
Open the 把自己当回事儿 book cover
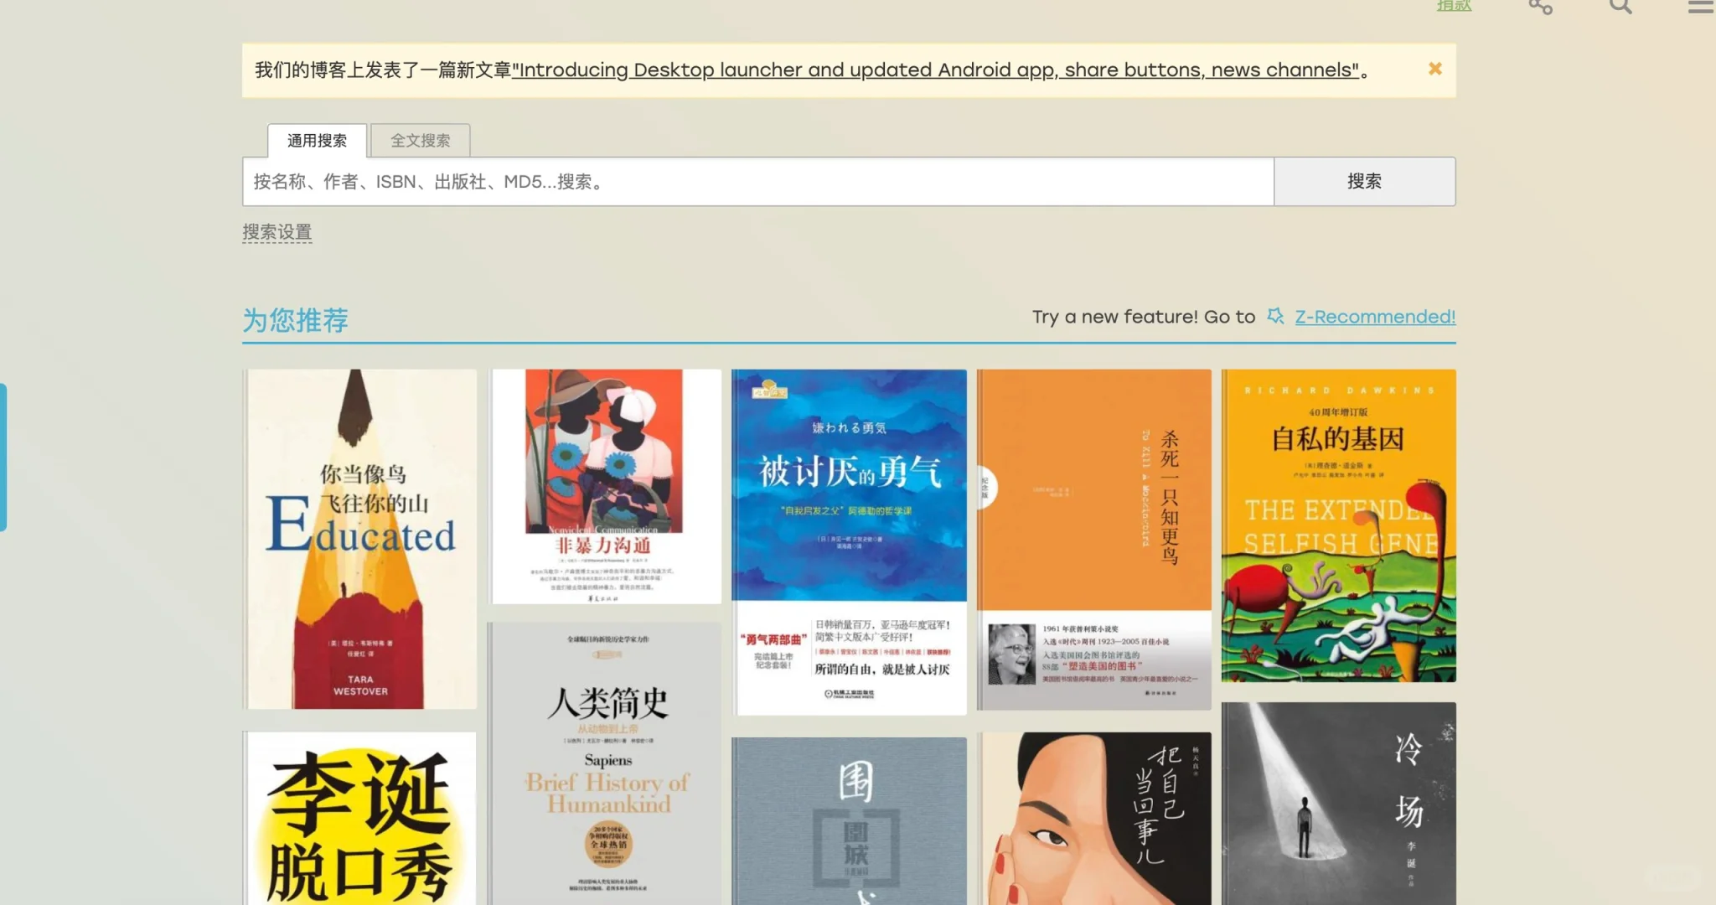click(1093, 819)
